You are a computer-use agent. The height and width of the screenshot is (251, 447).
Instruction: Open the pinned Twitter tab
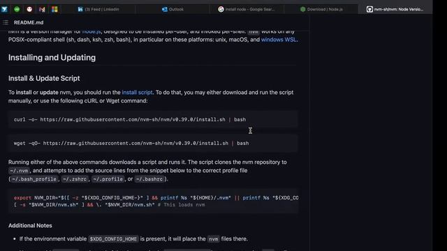pyautogui.click(x=4, y=9)
